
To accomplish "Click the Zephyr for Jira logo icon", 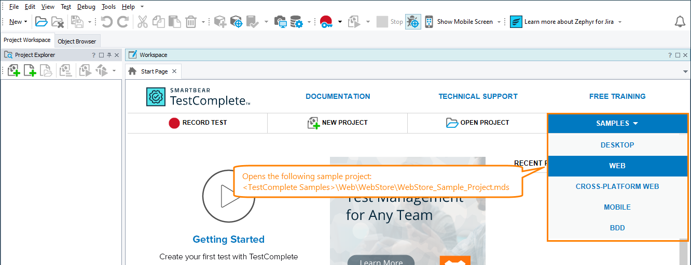I will point(516,22).
